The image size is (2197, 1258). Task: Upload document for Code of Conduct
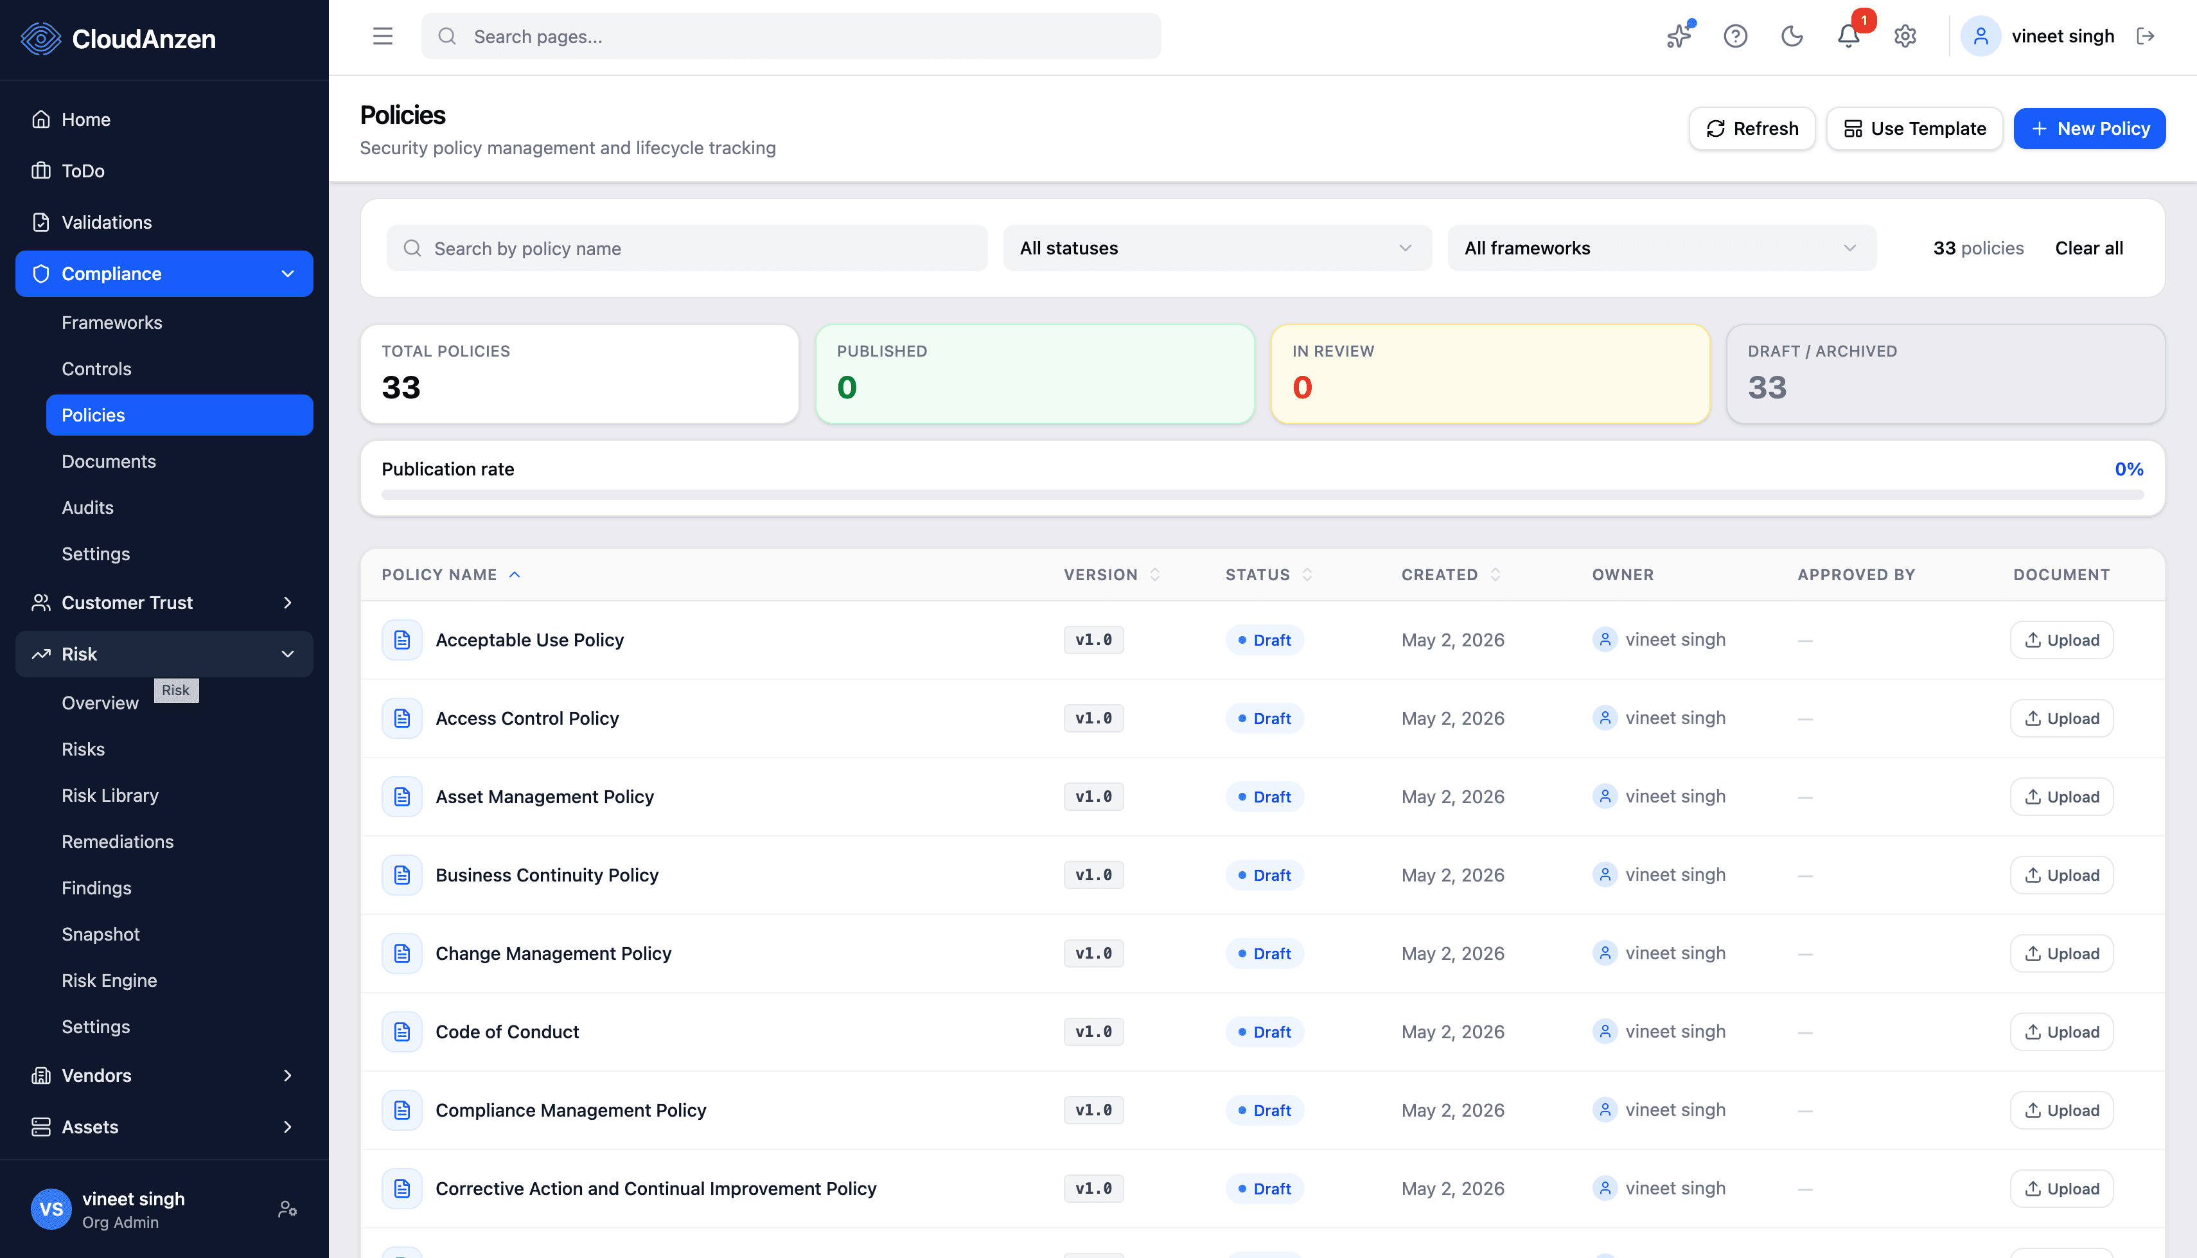(2061, 1032)
